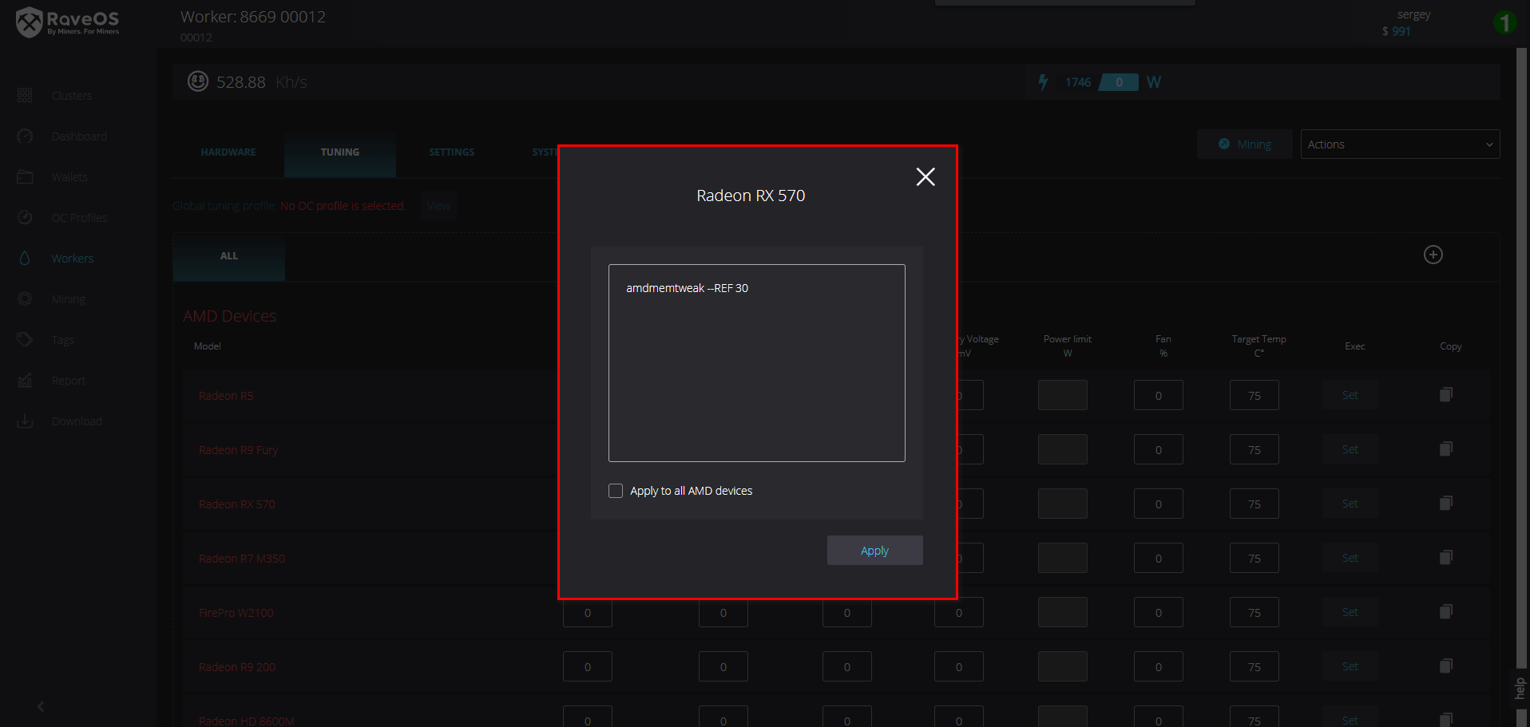Copy settings of Radeon R9 200 row

point(1446,666)
